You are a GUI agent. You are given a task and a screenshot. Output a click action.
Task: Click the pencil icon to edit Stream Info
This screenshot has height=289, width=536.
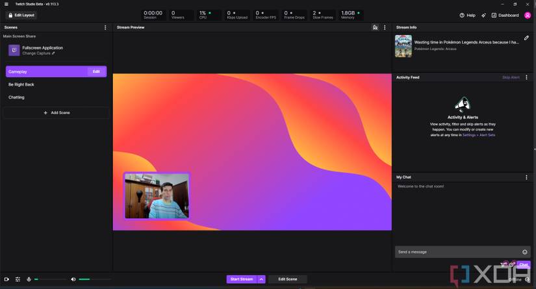pyautogui.click(x=526, y=38)
